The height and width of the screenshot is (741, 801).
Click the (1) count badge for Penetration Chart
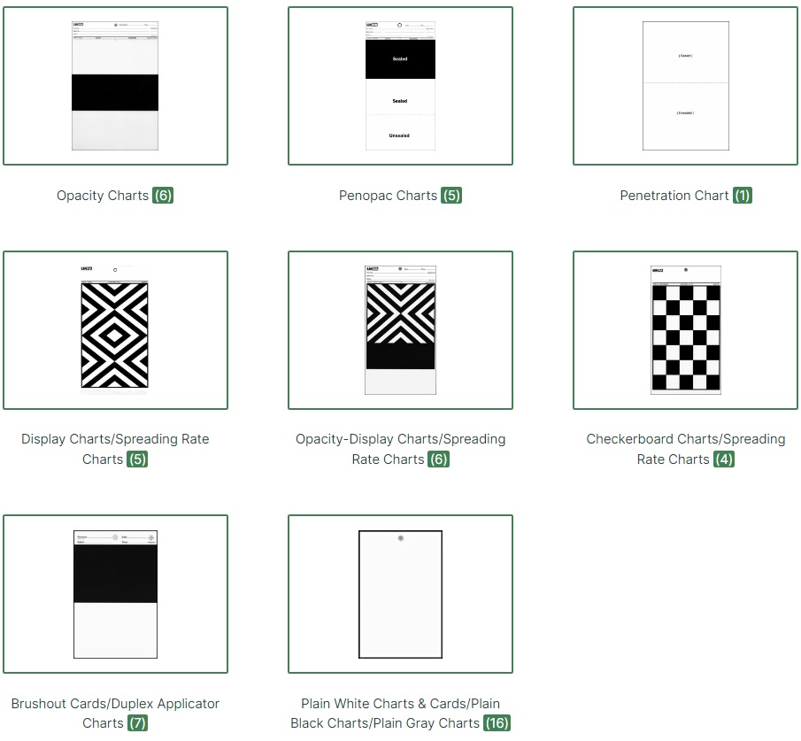[743, 196]
